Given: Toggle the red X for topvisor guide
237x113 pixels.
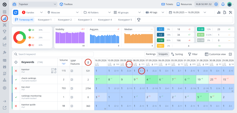Looking at the screenshot, I should [16, 106].
